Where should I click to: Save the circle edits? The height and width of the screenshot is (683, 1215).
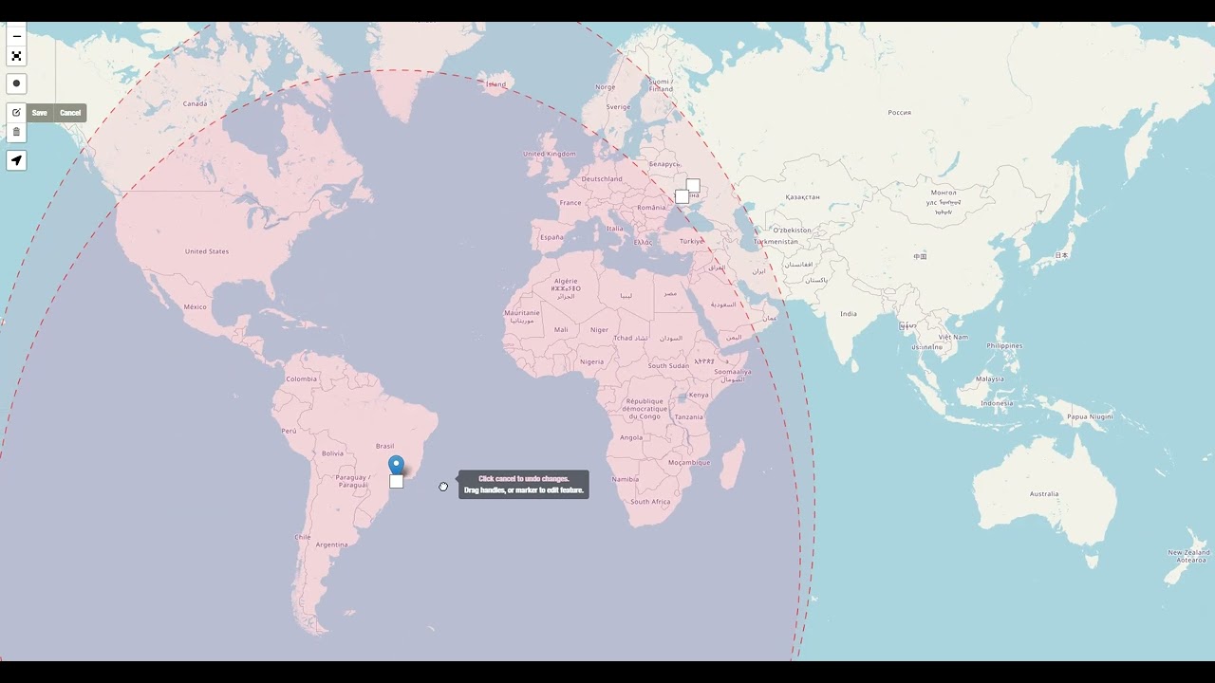tap(40, 113)
